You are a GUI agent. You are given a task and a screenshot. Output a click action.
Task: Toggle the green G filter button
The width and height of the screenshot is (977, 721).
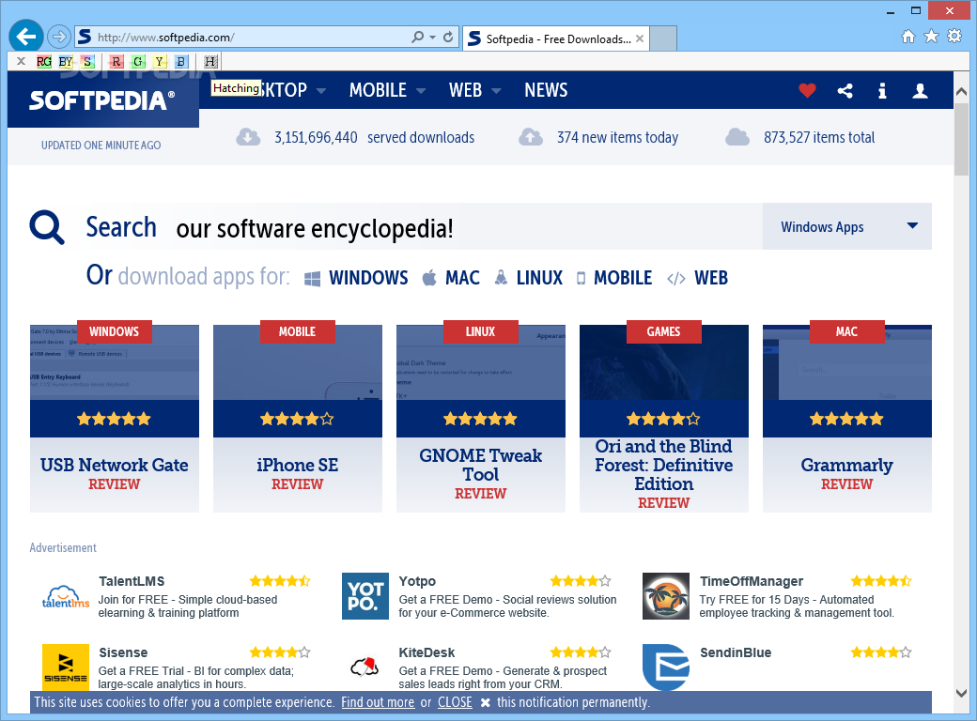pyautogui.click(x=138, y=61)
